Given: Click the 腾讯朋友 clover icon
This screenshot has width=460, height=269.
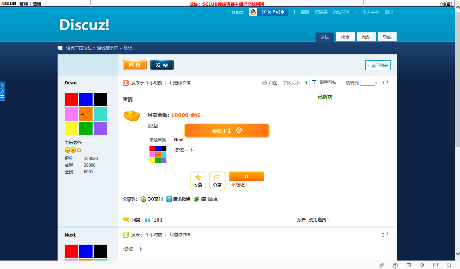Looking at the screenshot, I should 197,199.
